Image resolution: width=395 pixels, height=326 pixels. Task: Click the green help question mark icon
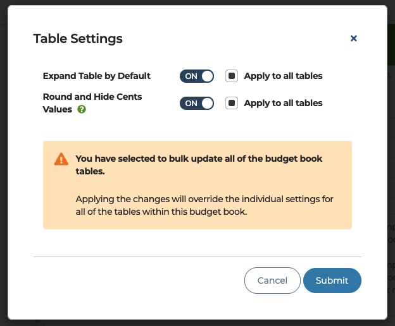pyautogui.click(x=82, y=109)
